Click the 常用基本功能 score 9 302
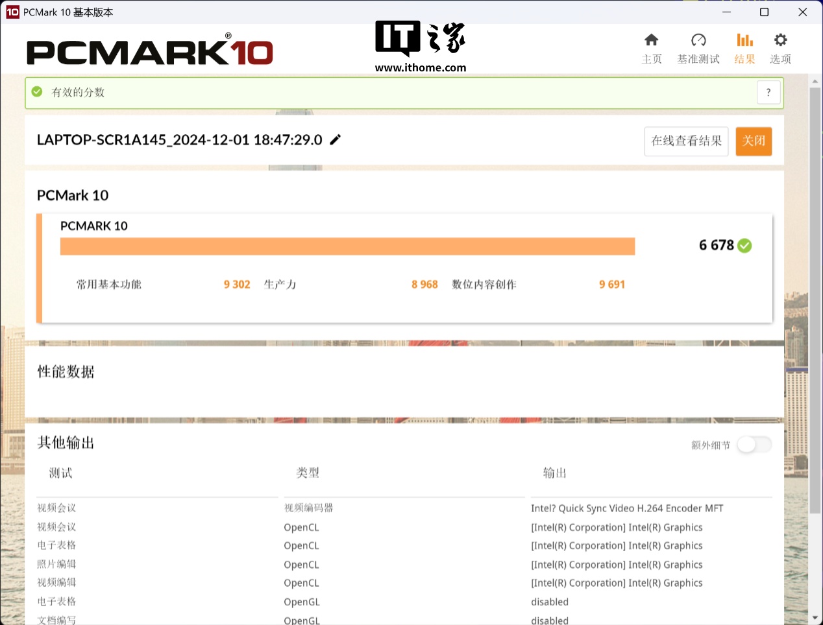 237,285
